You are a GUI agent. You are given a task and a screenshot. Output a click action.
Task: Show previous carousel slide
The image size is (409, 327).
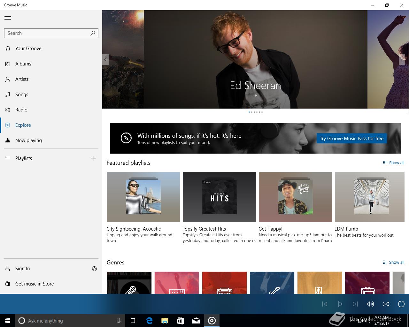pyautogui.click(x=105, y=59)
